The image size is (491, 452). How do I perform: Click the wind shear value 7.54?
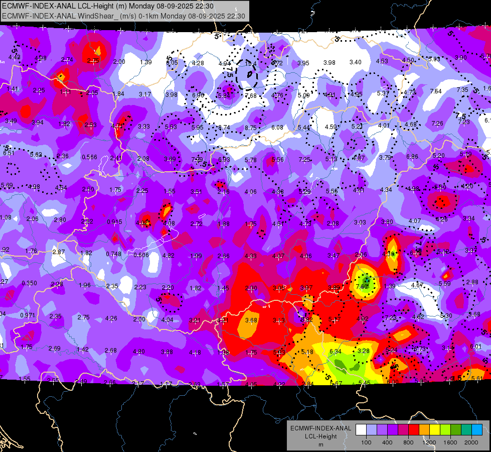coord(436,91)
